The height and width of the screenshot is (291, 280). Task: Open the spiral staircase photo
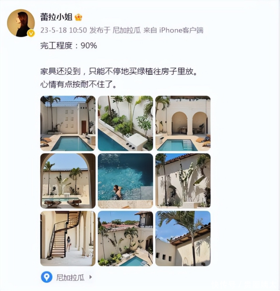[68, 239]
